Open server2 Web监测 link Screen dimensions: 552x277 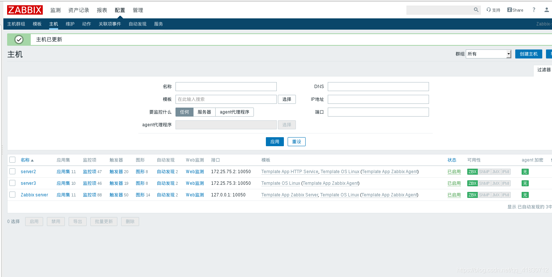point(195,172)
